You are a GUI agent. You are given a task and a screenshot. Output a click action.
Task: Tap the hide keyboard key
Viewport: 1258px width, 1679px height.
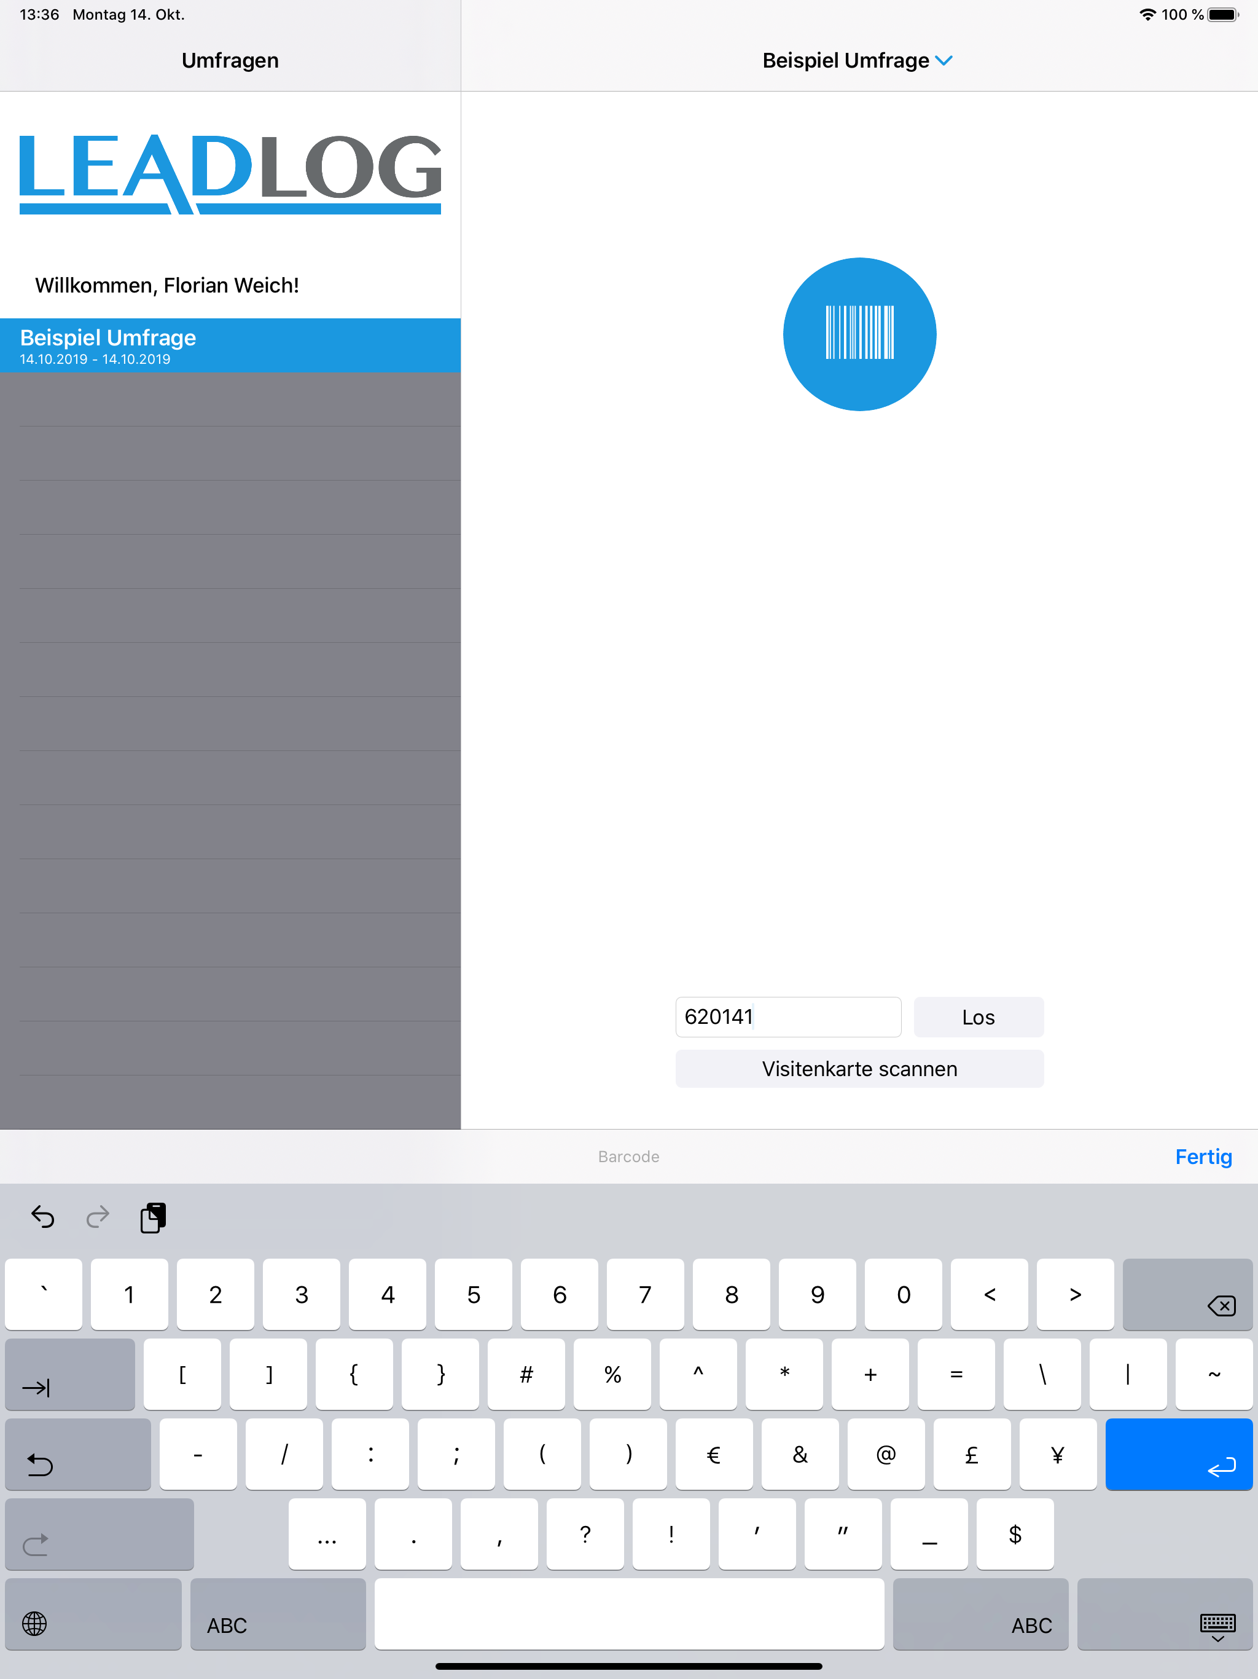[x=1165, y=1614]
